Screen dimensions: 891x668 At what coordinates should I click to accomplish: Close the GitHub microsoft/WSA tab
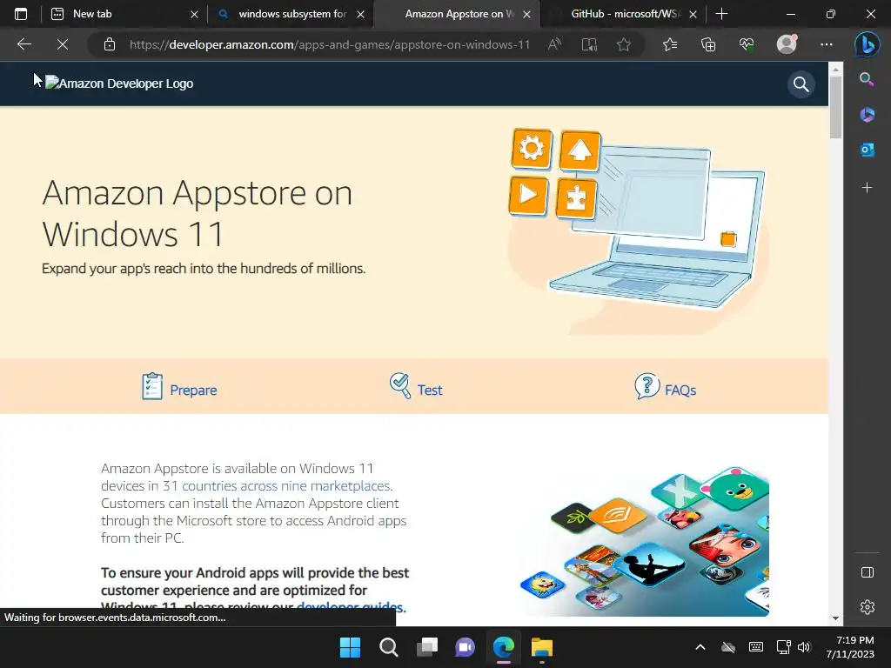(x=693, y=14)
